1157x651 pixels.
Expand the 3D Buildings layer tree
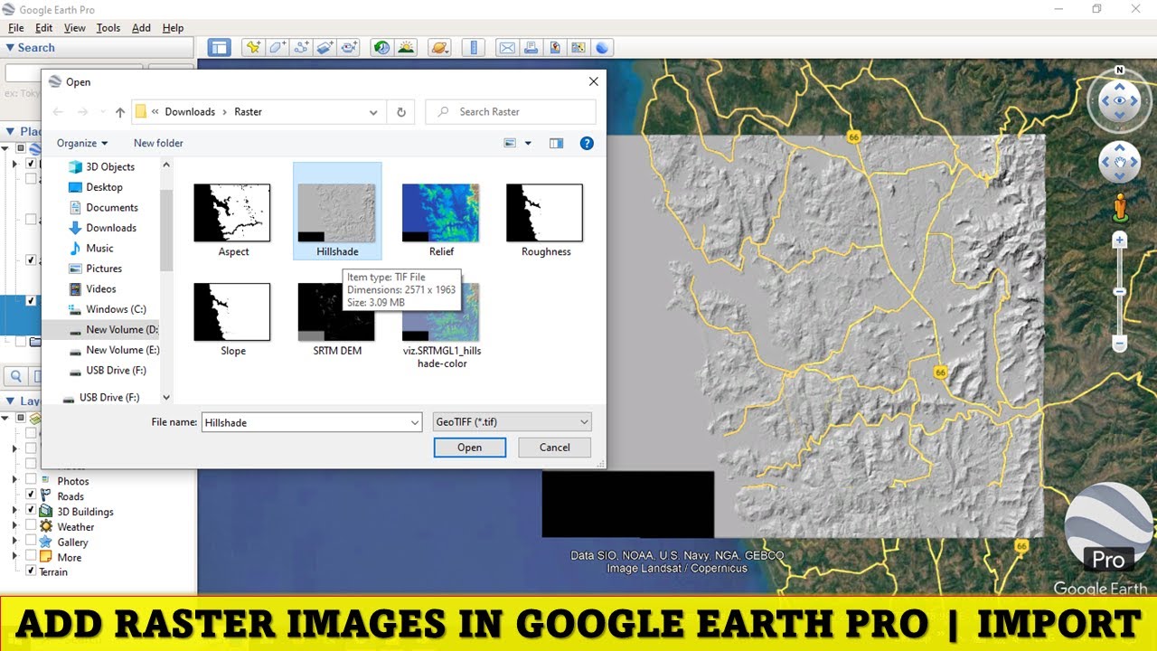point(14,511)
